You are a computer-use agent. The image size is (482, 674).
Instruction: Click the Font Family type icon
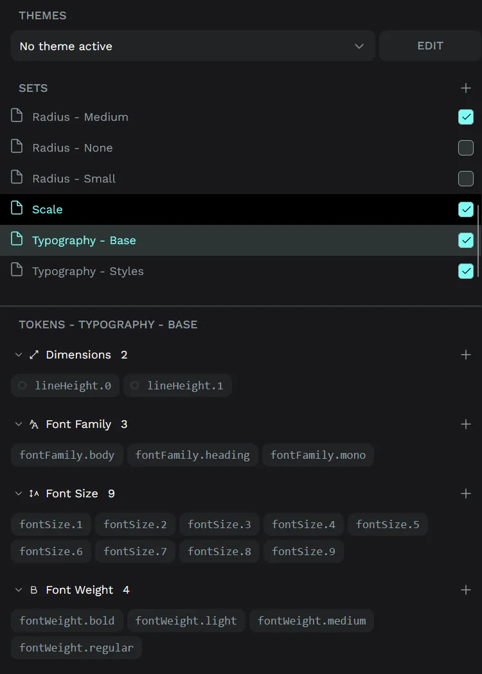pyautogui.click(x=33, y=423)
